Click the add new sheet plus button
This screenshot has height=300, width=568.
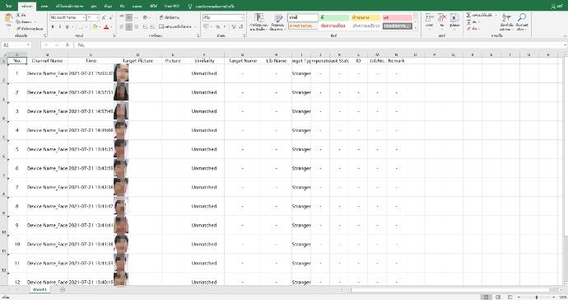coord(63,290)
